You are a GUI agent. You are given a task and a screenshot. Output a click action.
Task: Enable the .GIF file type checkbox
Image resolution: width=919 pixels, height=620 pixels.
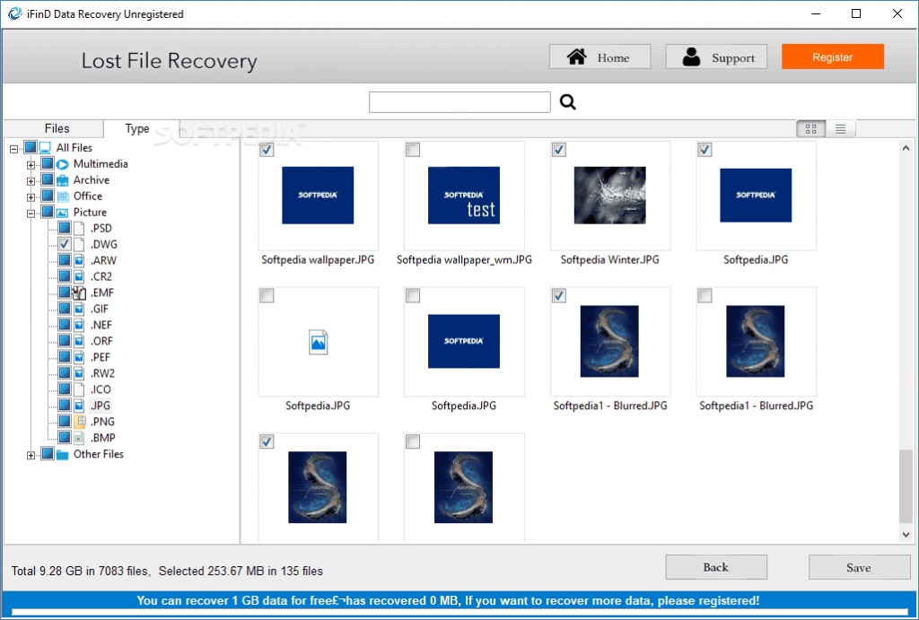click(x=64, y=309)
